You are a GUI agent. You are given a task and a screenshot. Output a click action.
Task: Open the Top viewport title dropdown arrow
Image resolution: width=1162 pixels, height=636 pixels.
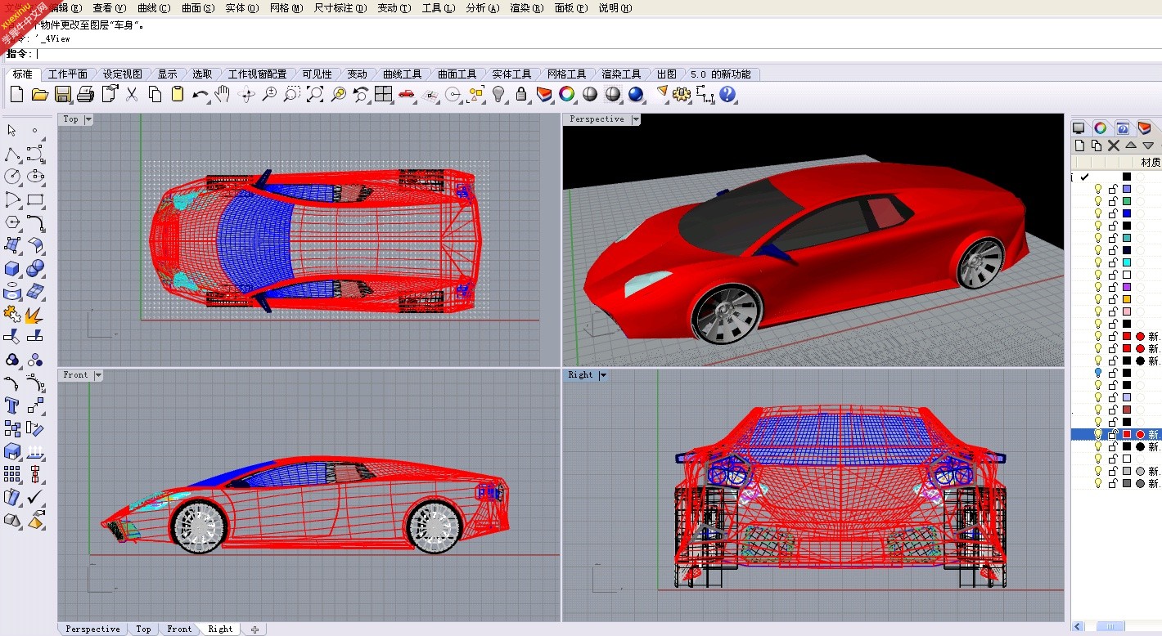[88, 119]
